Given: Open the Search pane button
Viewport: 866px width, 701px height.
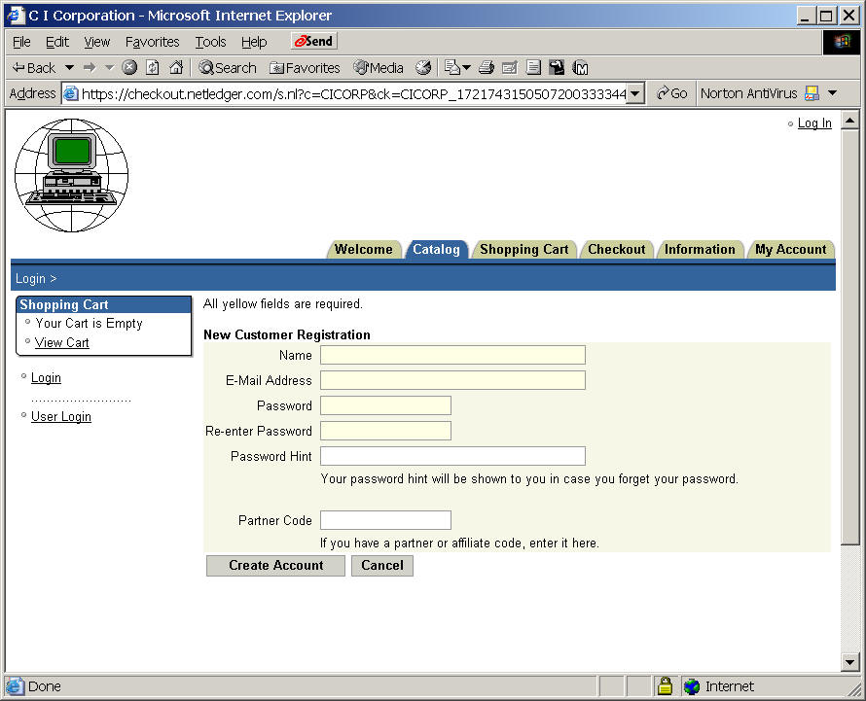Looking at the screenshot, I should [228, 68].
